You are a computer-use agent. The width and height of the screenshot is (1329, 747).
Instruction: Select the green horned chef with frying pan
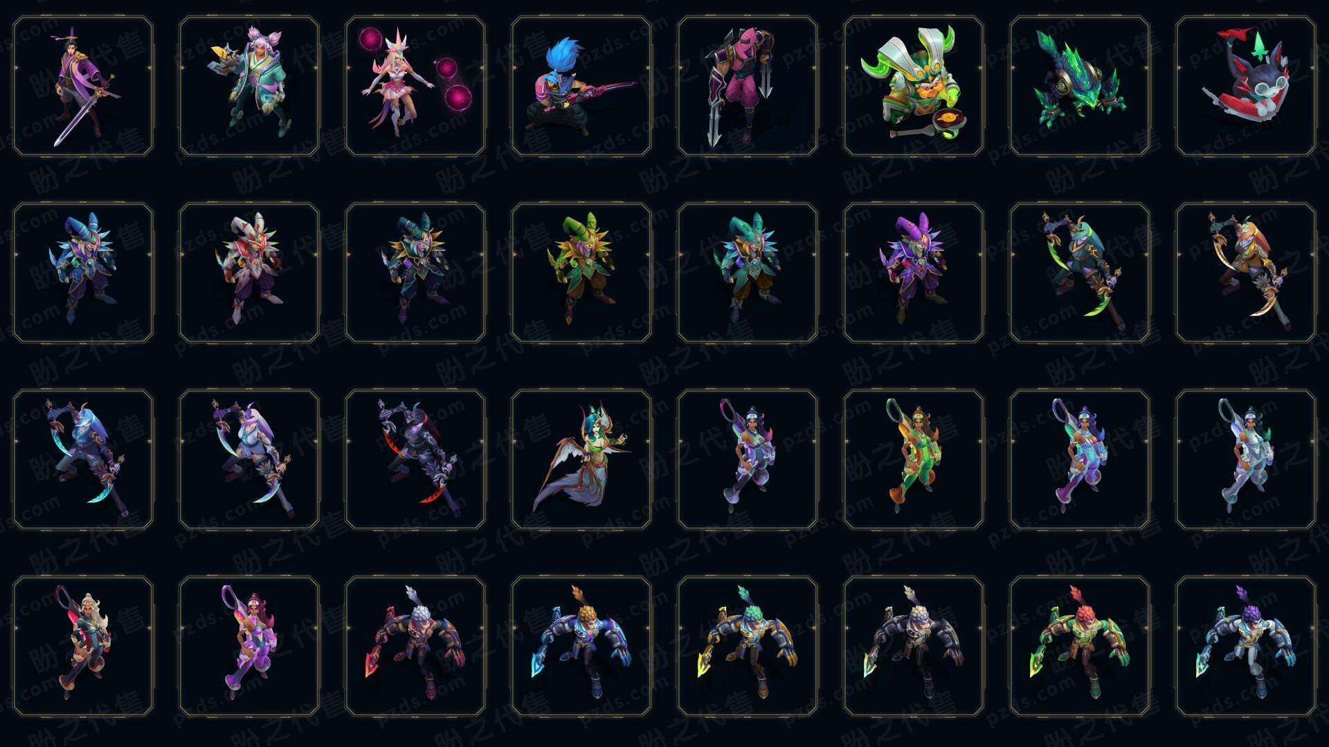914,86
